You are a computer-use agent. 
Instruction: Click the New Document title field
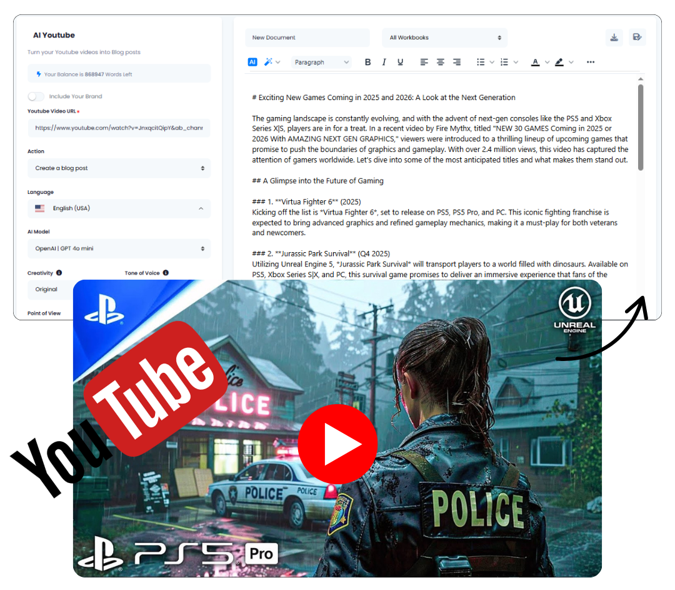pos(307,38)
